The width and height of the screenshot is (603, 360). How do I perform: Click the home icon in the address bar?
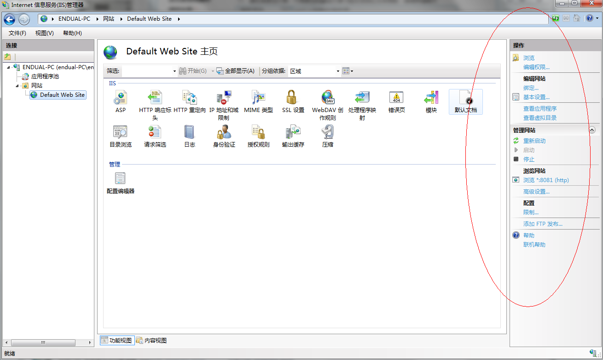[x=576, y=18]
